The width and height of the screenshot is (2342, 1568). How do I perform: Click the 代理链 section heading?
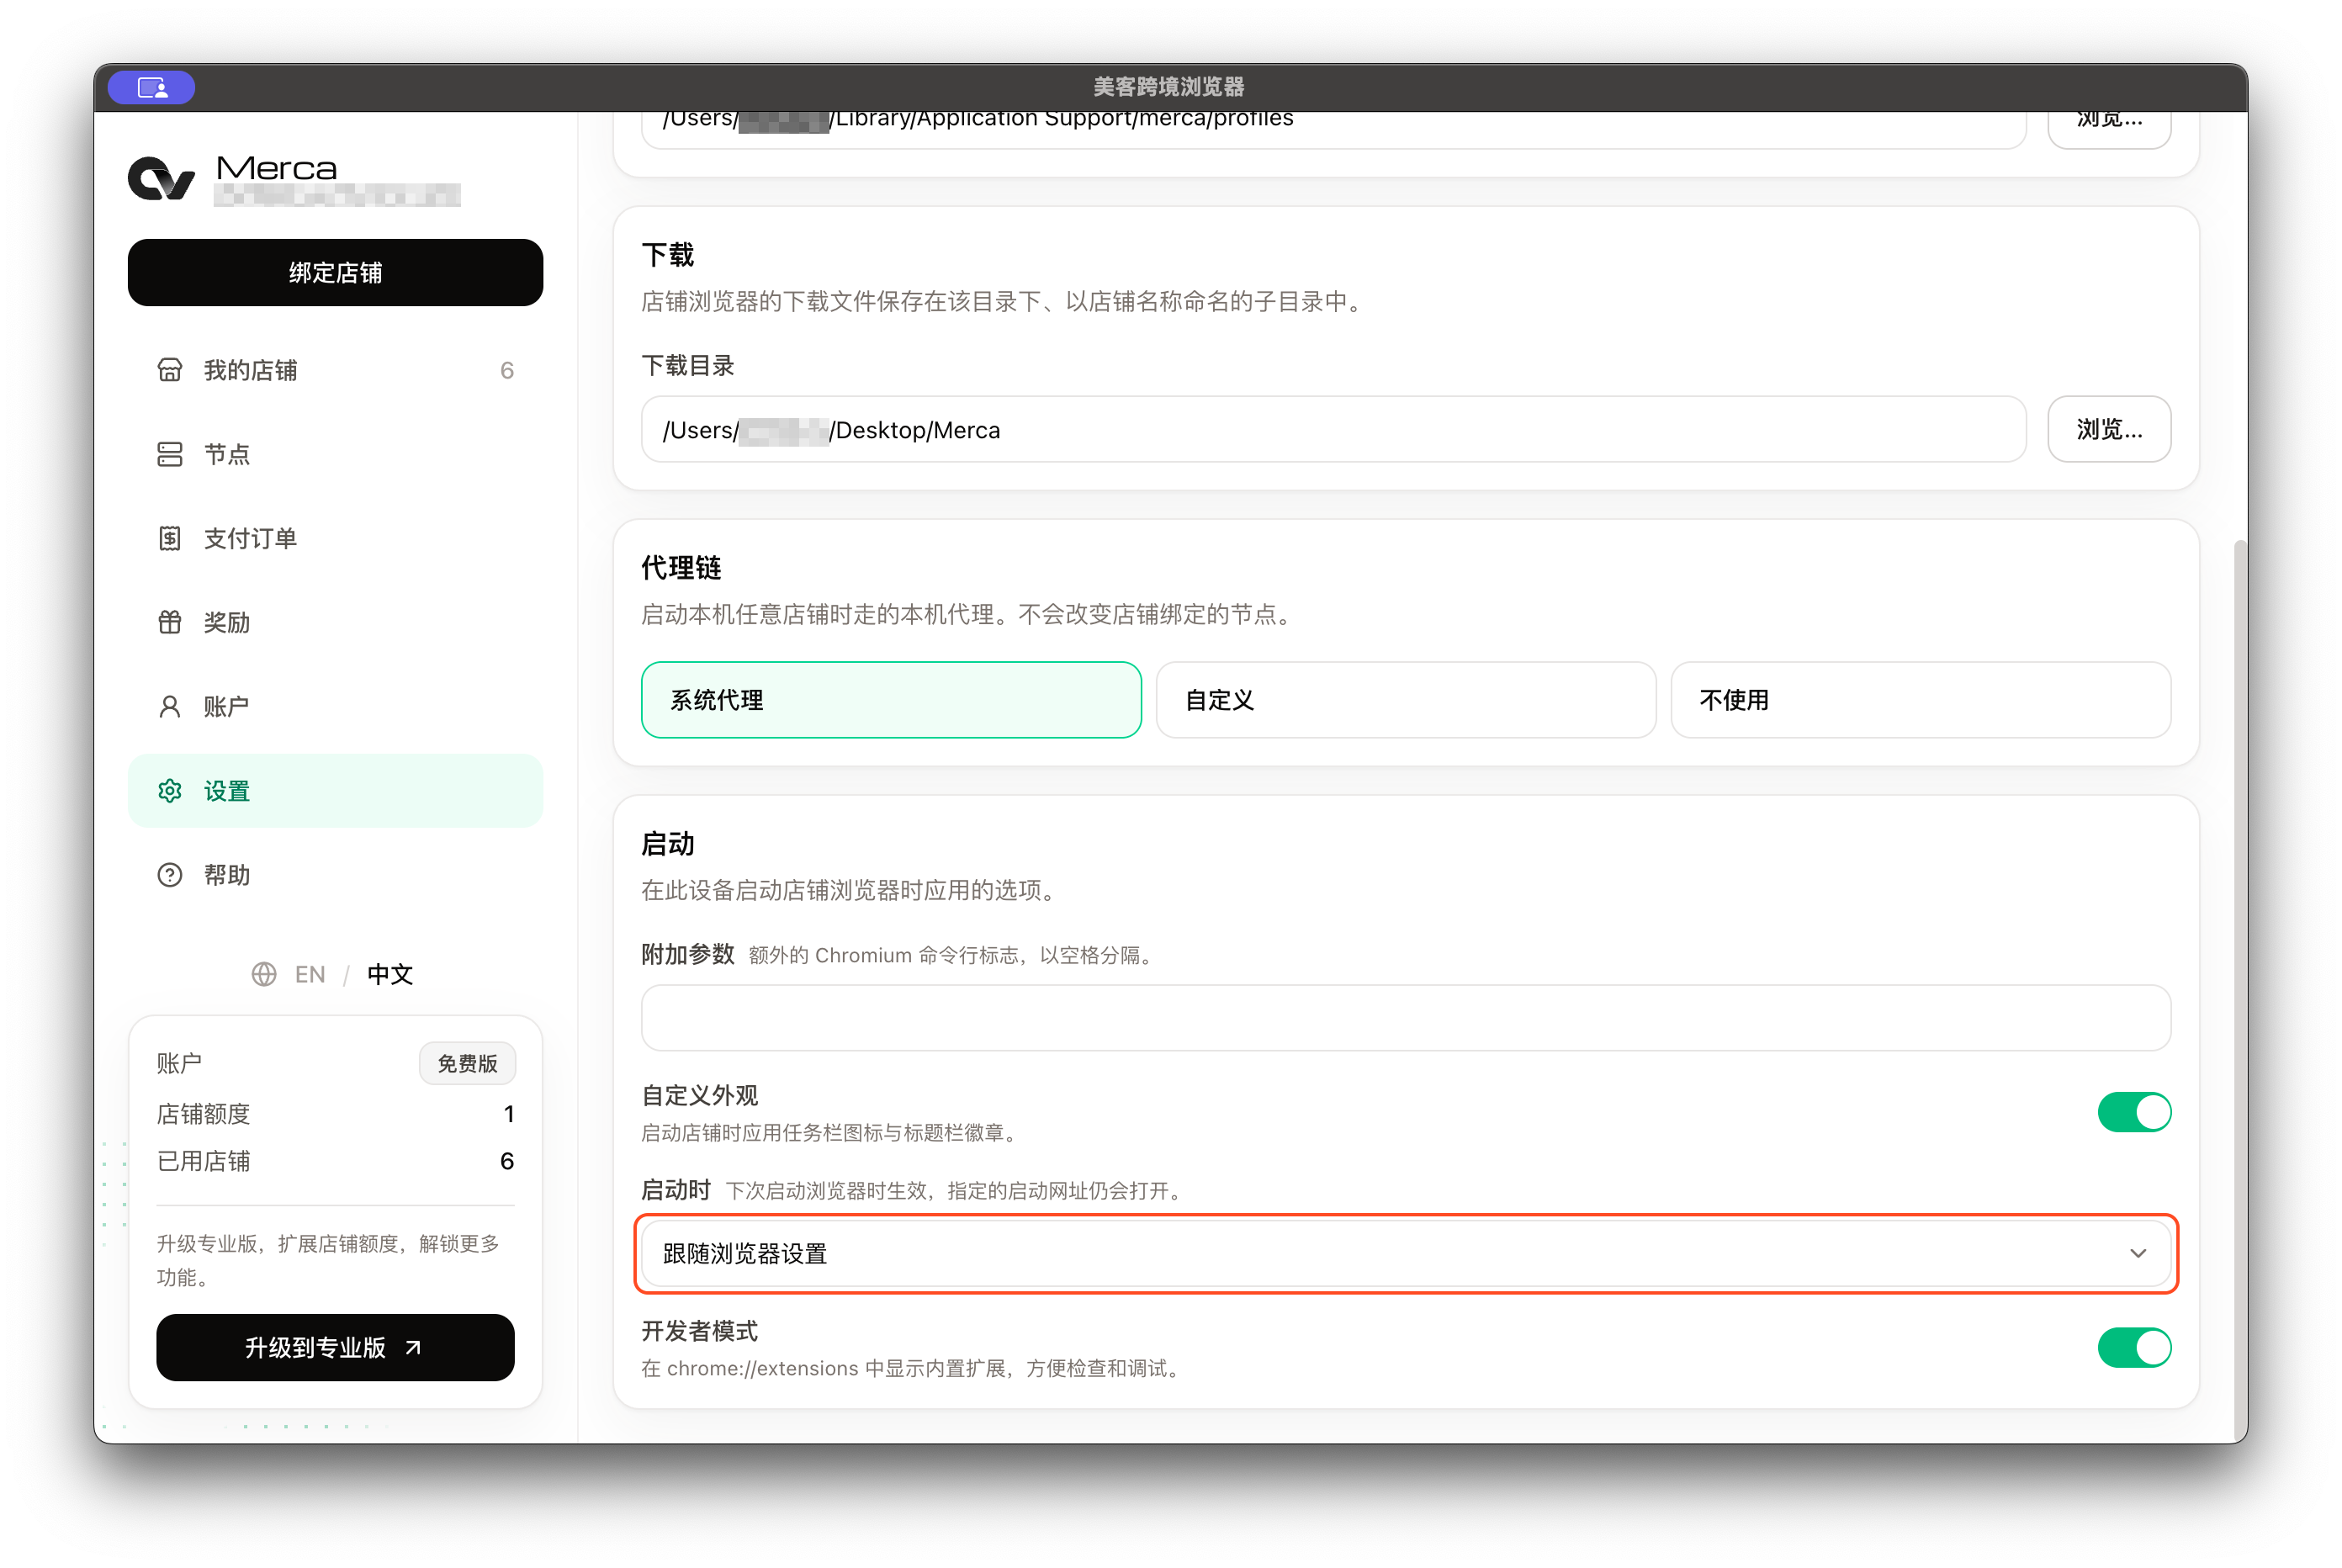click(681, 568)
